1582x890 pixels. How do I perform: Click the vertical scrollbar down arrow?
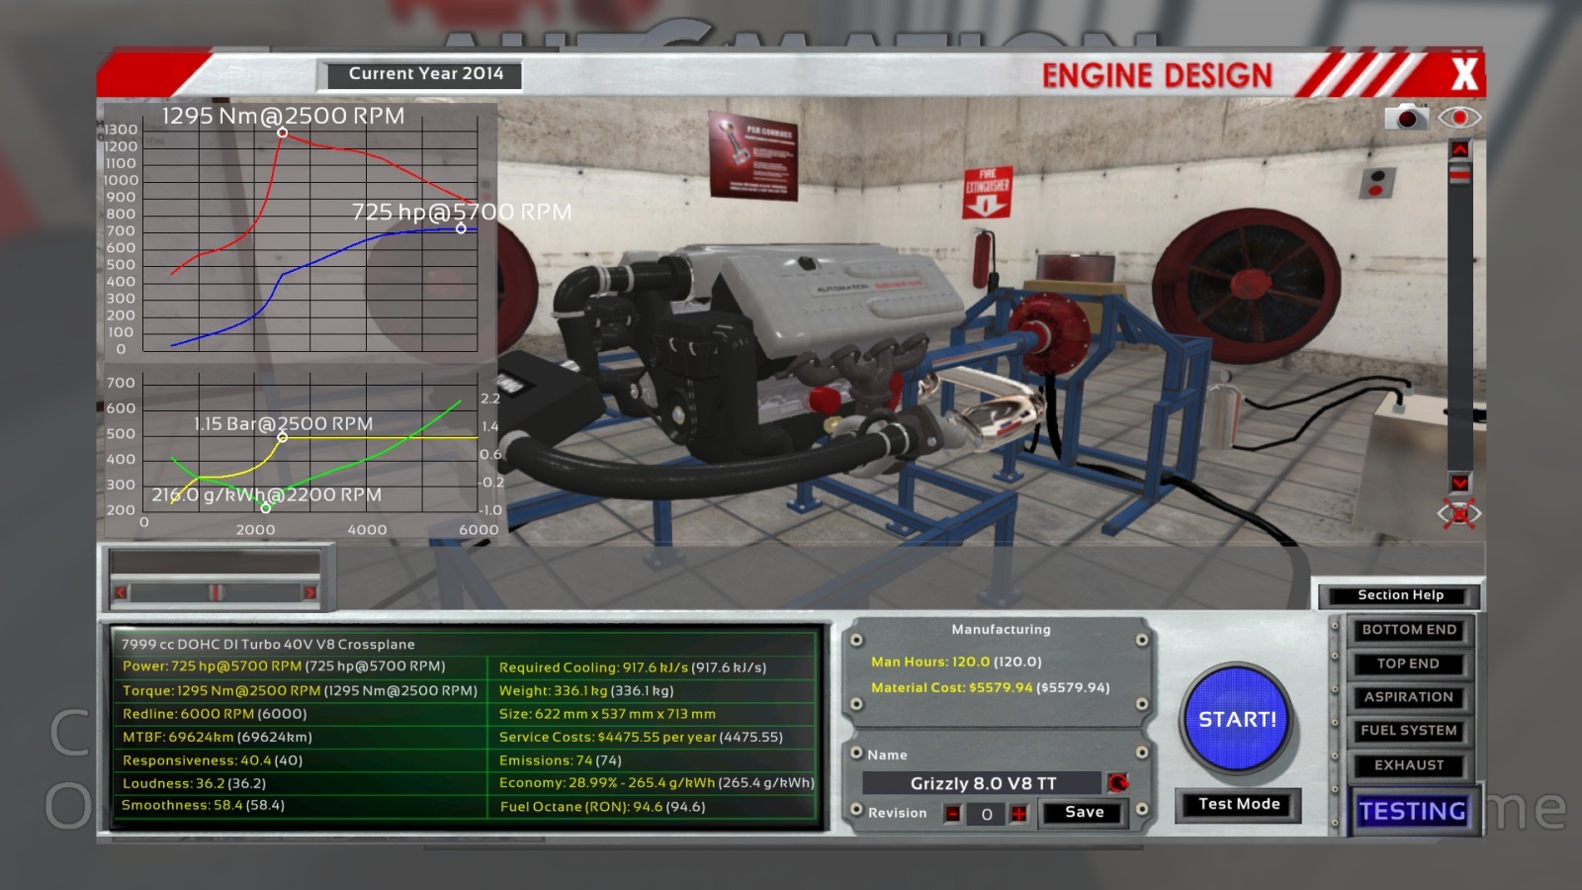1459,483
